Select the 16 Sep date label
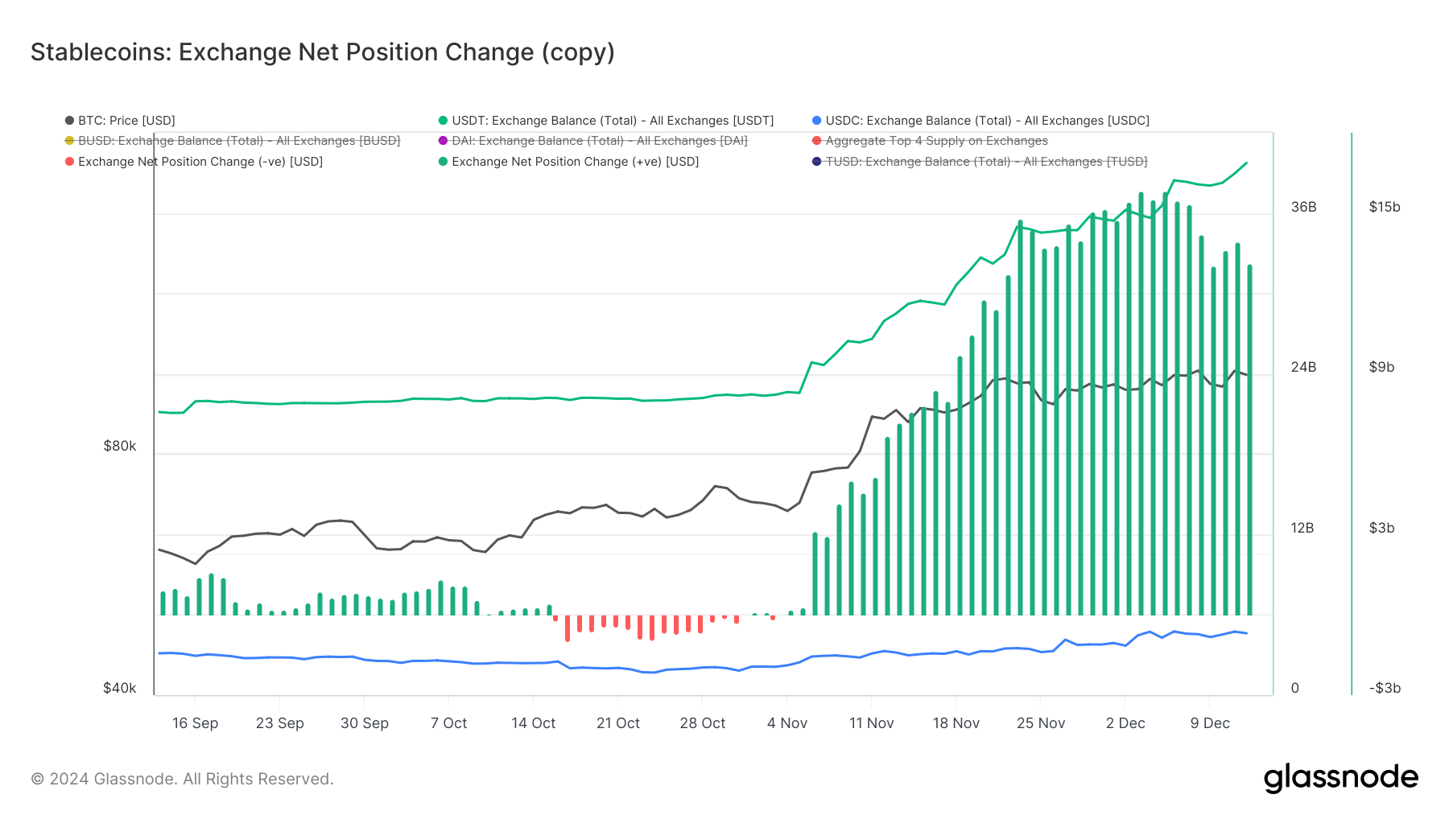This screenshot has height=815, width=1449. 195,723
